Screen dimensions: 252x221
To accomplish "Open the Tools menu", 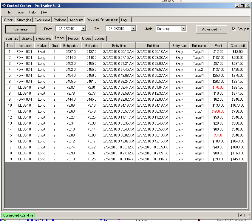I will 20,12.
